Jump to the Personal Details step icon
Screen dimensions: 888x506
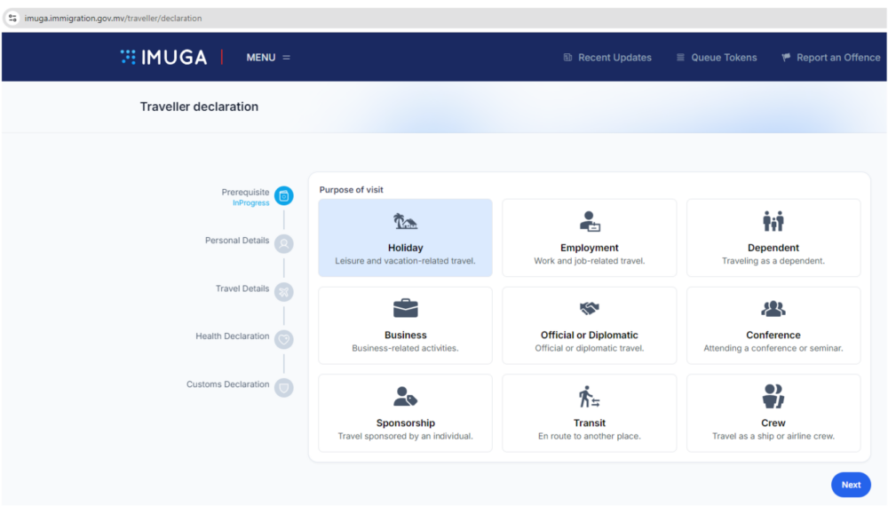(x=284, y=243)
